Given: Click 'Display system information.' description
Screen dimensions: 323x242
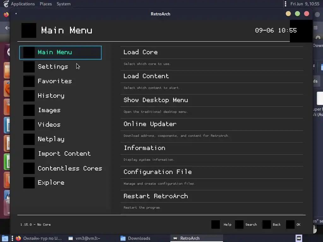Looking at the screenshot, I should 149,160.
